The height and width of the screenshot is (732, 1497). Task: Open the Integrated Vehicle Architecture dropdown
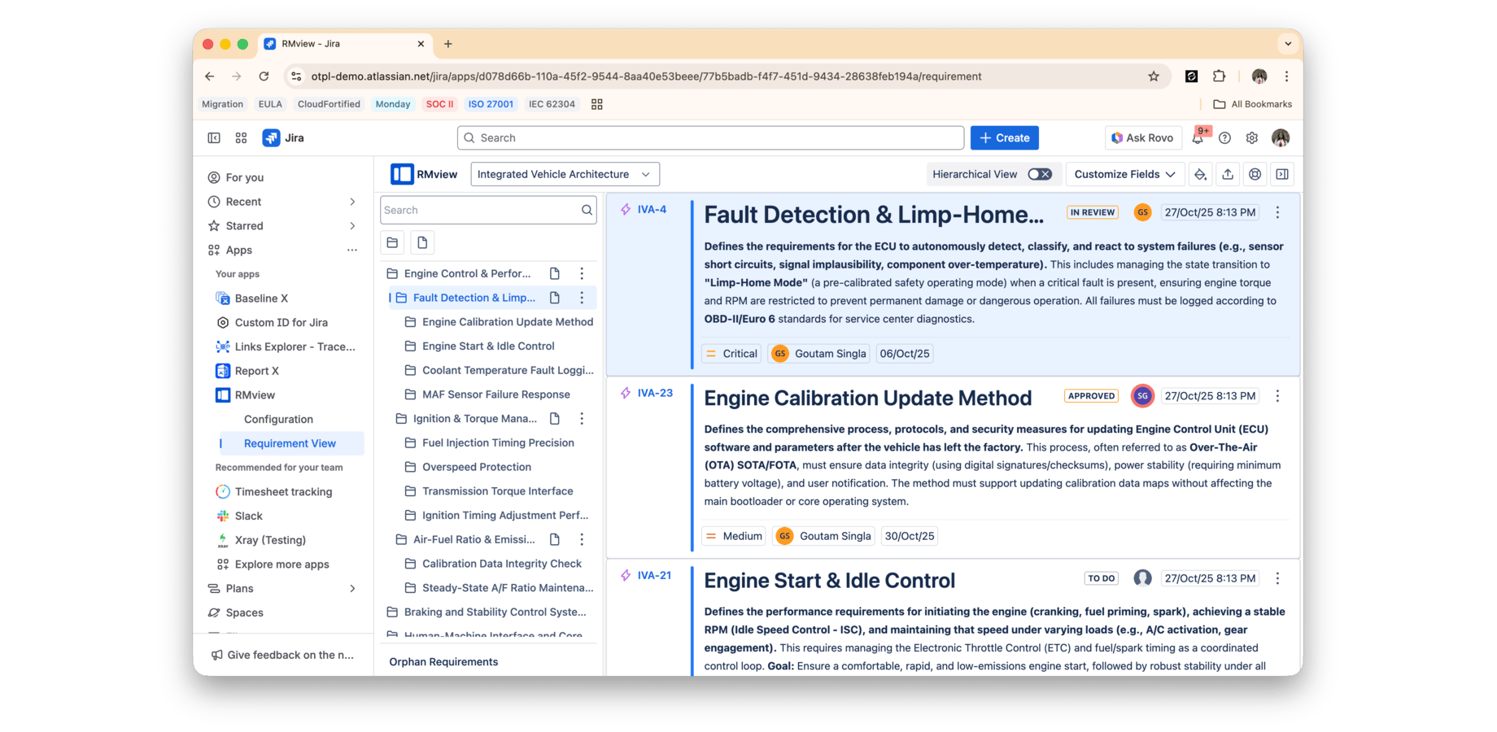tap(565, 173)
